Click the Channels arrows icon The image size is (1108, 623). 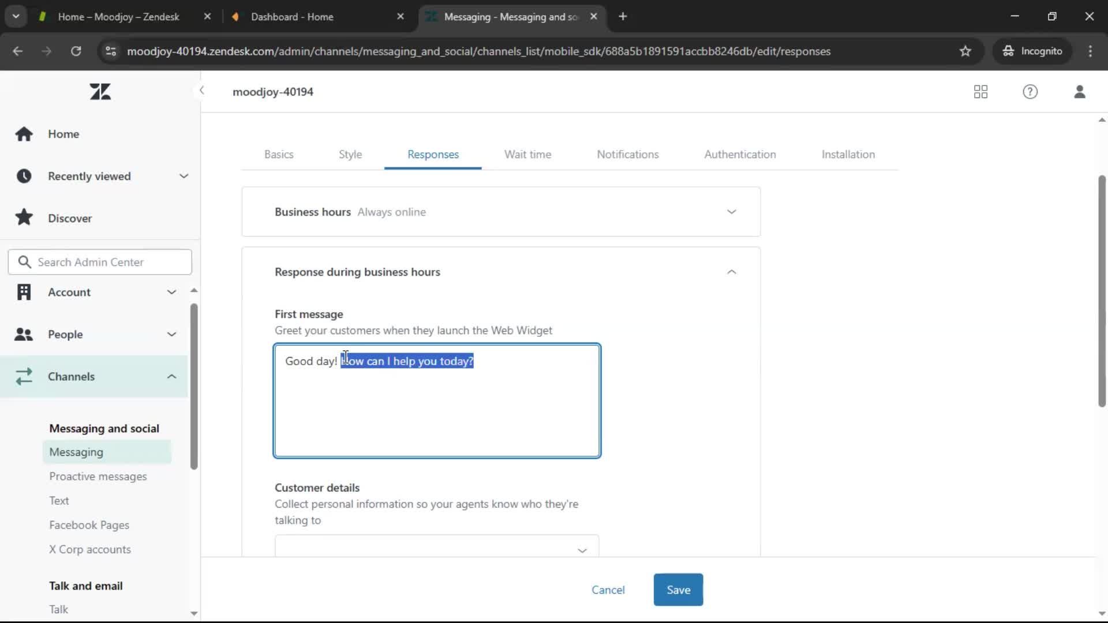[24, 376]
